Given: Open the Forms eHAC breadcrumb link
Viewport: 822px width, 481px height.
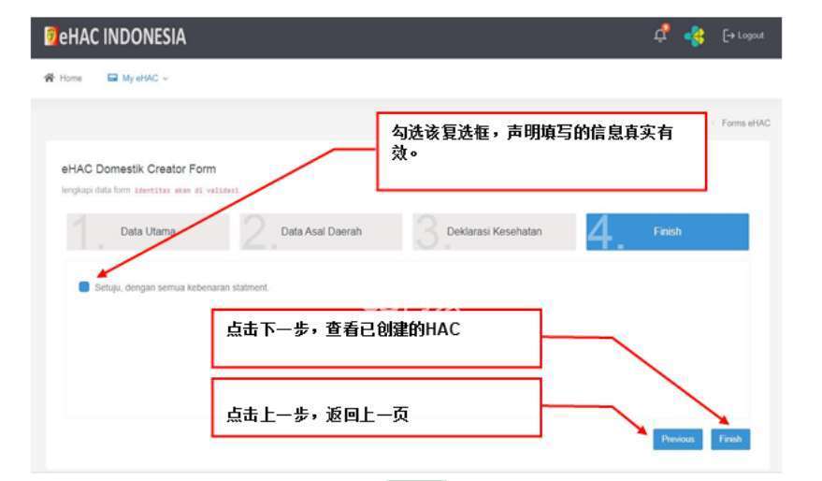Looking at the screenshot, I should coord(745,124).
